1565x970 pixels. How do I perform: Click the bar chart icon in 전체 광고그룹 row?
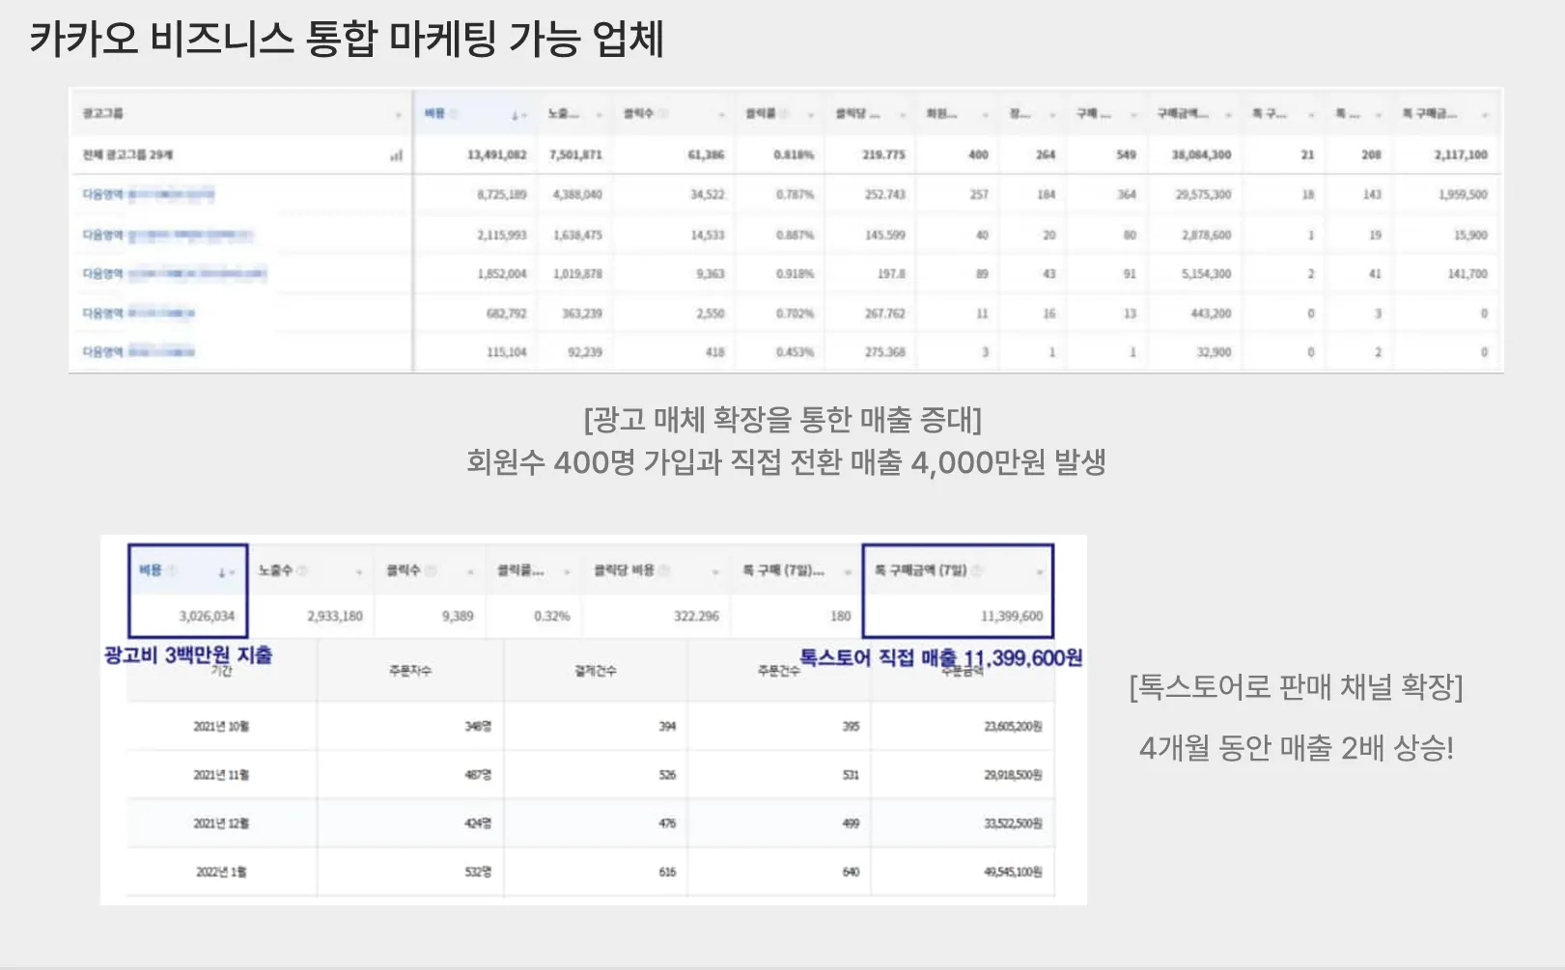click(396, 154)
